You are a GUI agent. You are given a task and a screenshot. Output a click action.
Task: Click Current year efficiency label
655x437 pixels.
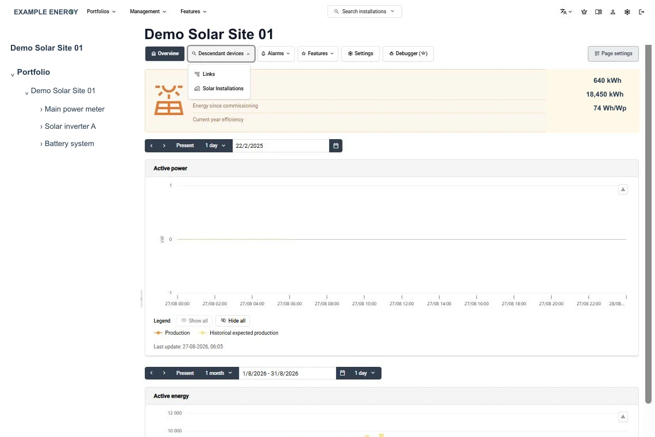click(x=218, y=120)
